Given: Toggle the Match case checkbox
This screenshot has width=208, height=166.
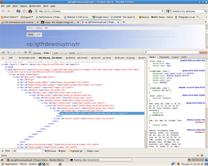Looking at the screenshot, I should pos(86,151).
